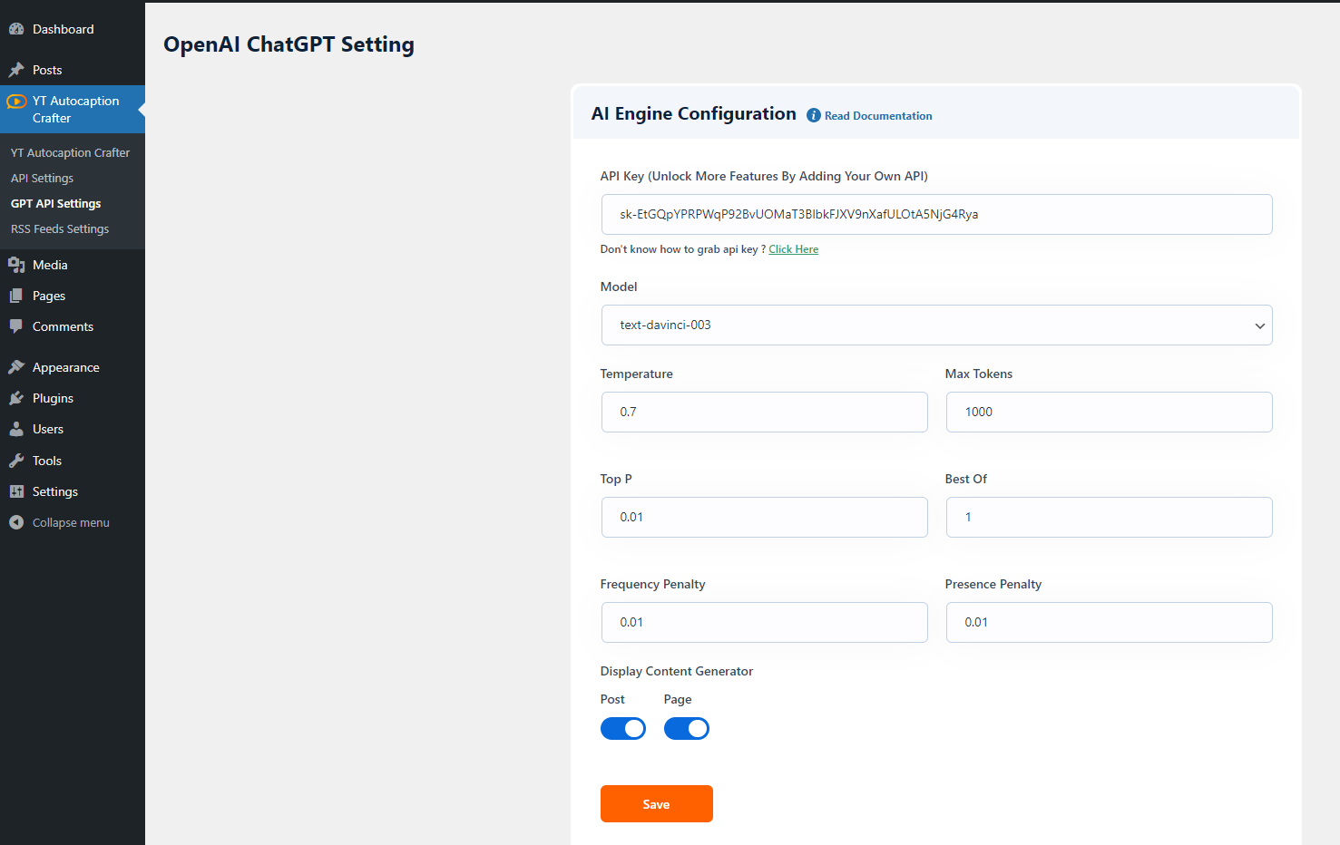This screenshot has width=1340, height=845.
Task: Toggle the Post content generator switch
Action: (623, 729)
